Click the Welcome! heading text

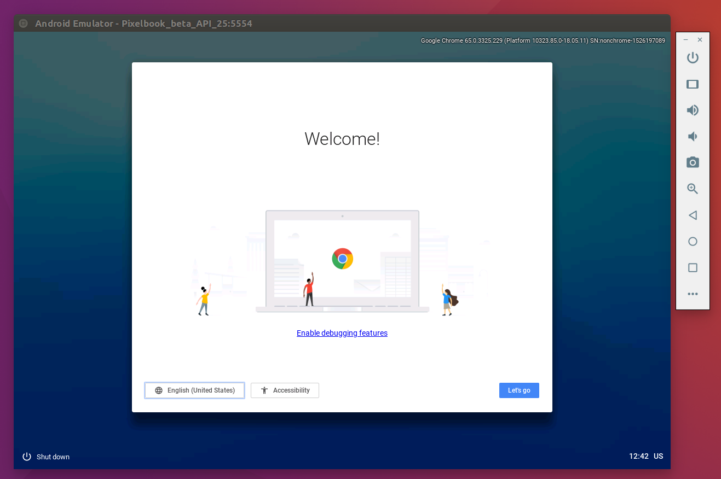point(342,139)
